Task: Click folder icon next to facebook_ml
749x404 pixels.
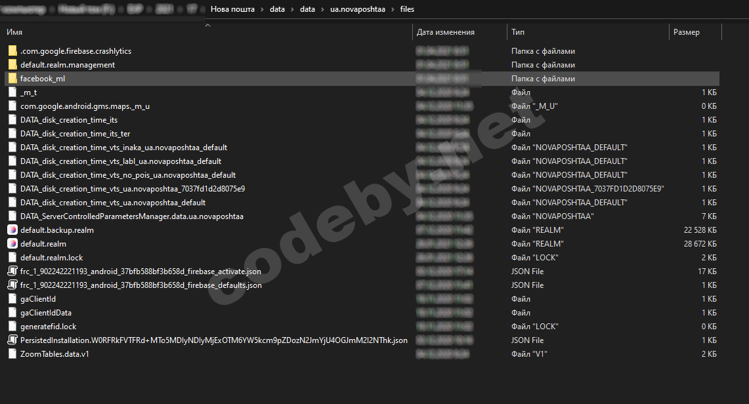Action: coord(12,79)
